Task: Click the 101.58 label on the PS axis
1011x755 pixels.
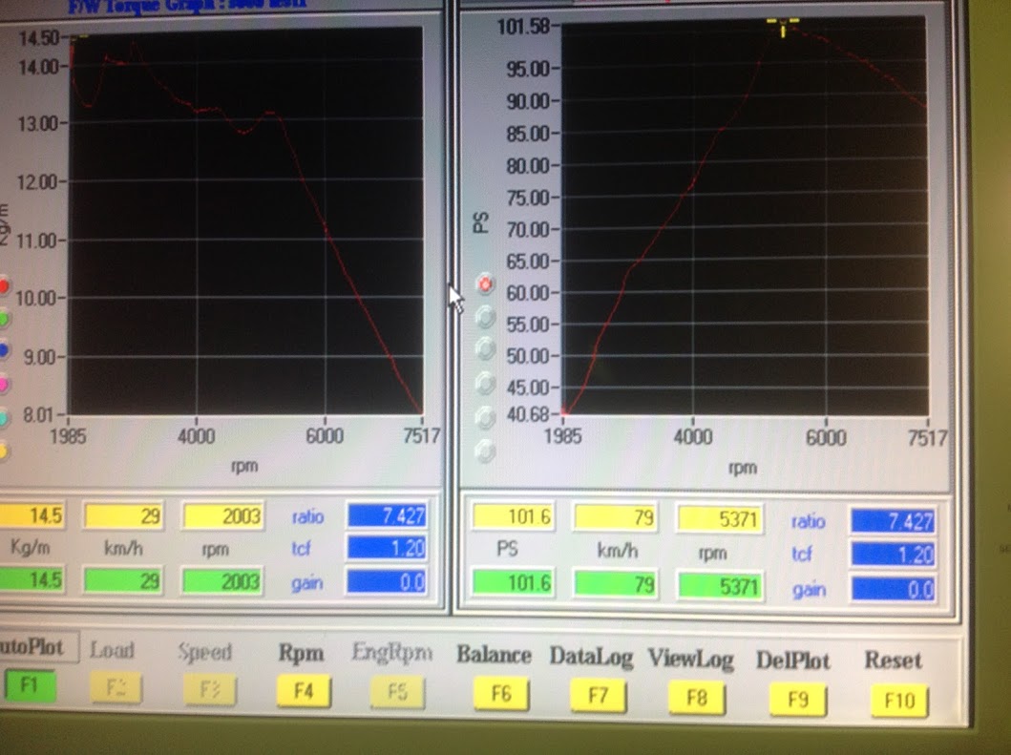Action: [x=523, y=27]
